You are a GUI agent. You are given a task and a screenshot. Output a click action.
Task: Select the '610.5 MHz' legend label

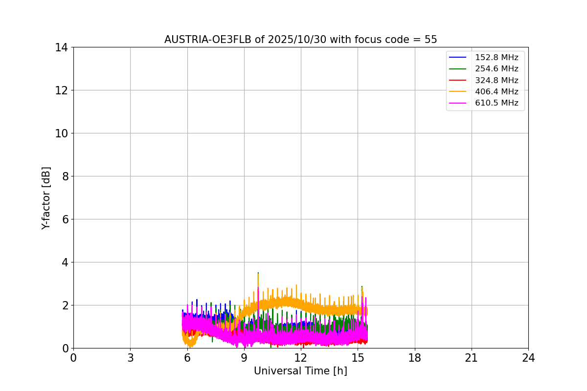click(497, 103)
